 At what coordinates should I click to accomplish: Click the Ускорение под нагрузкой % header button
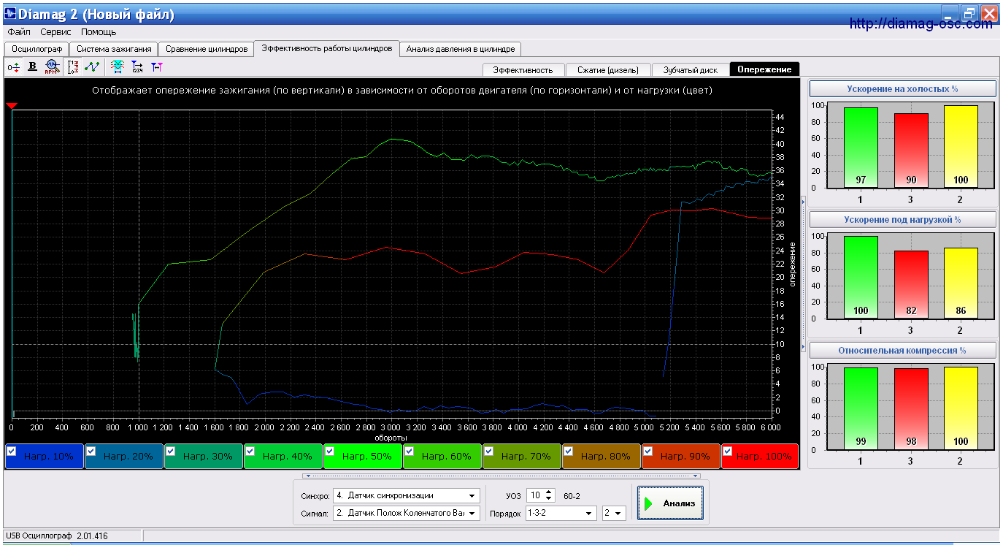pos(902,219)
